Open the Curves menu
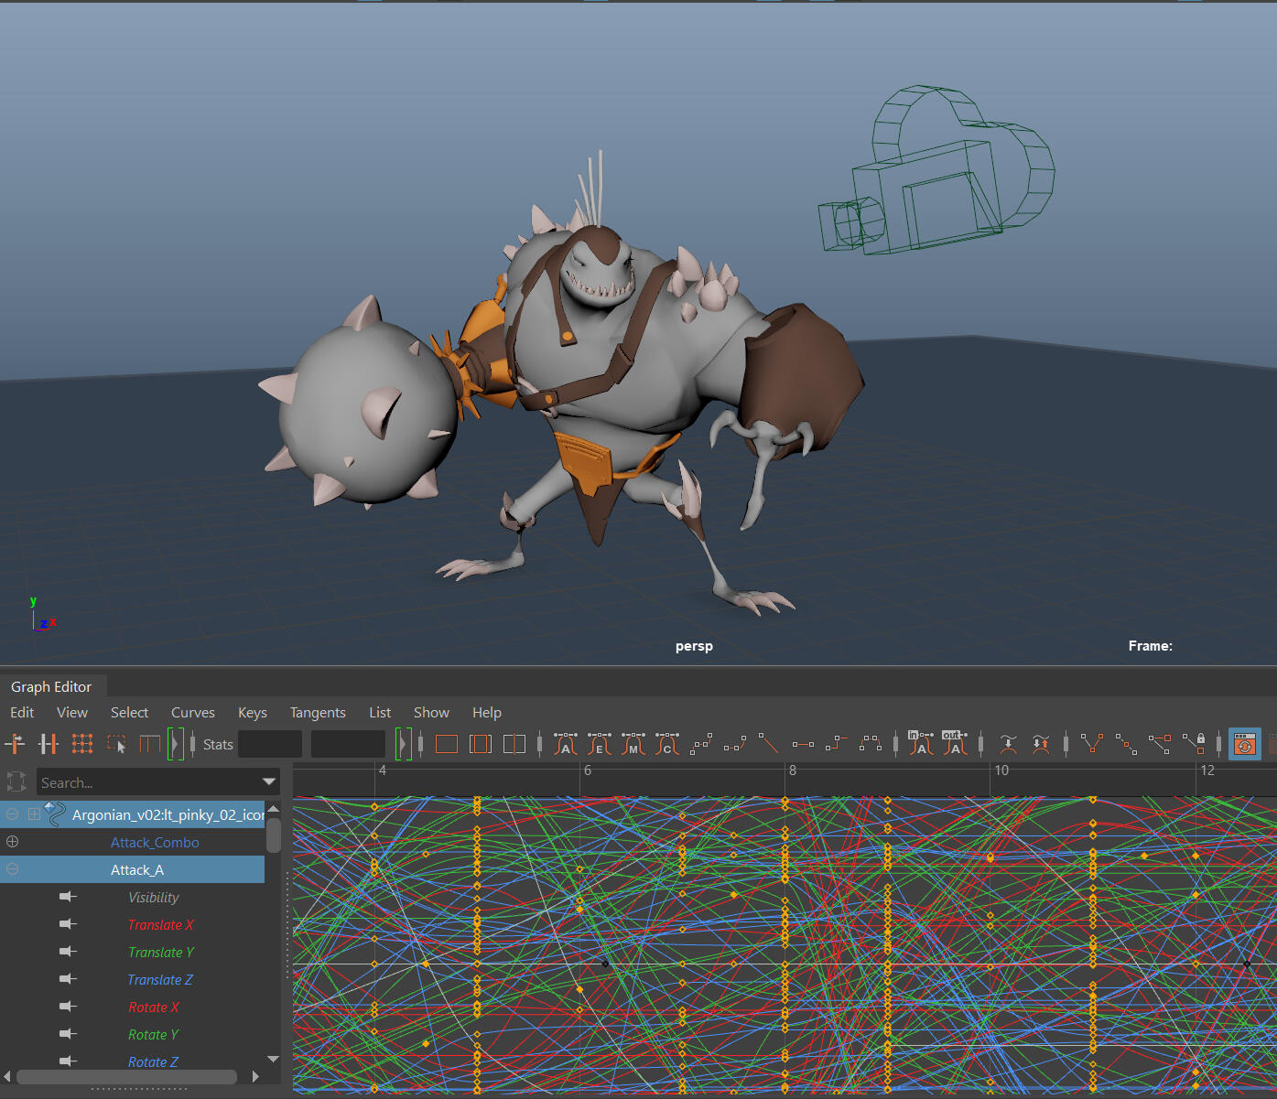 192,713
